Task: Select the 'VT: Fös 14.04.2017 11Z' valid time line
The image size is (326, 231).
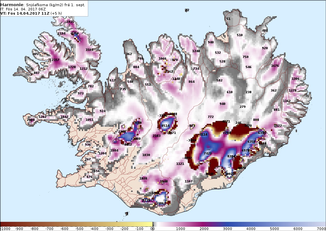Action: [x=25, y=13]
